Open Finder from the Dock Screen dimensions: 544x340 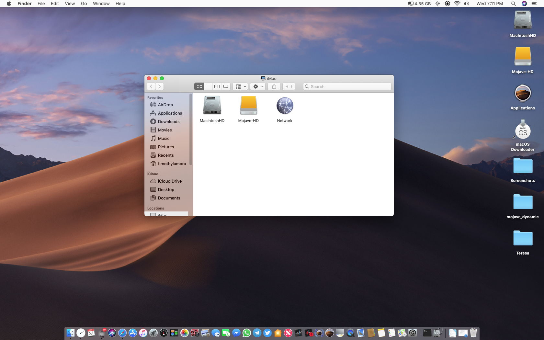pyautogui.click(x=71, y=333)
